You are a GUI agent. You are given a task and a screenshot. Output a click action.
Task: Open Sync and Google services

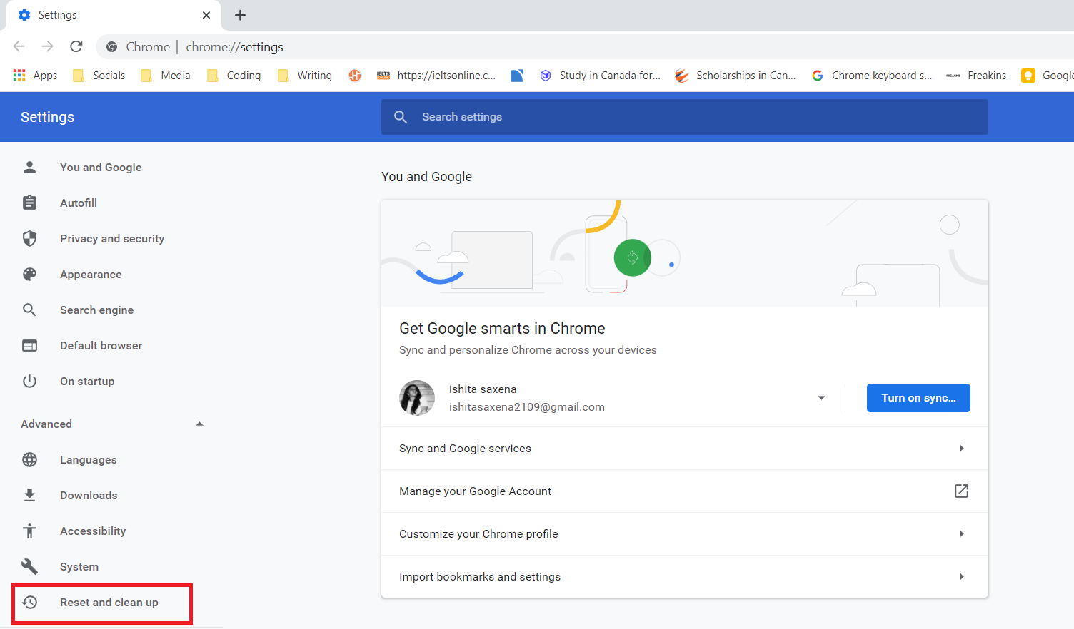click(x=685, y=448)
